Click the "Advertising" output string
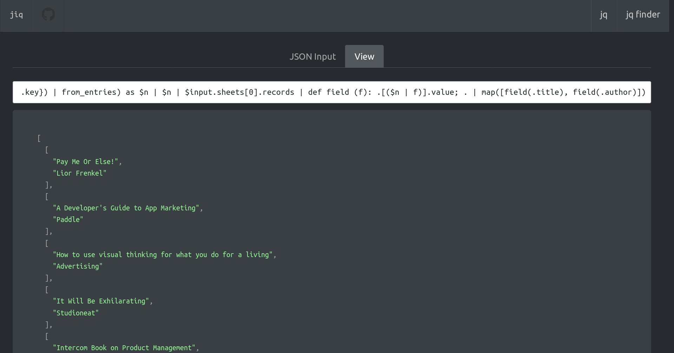 (78, 266)
